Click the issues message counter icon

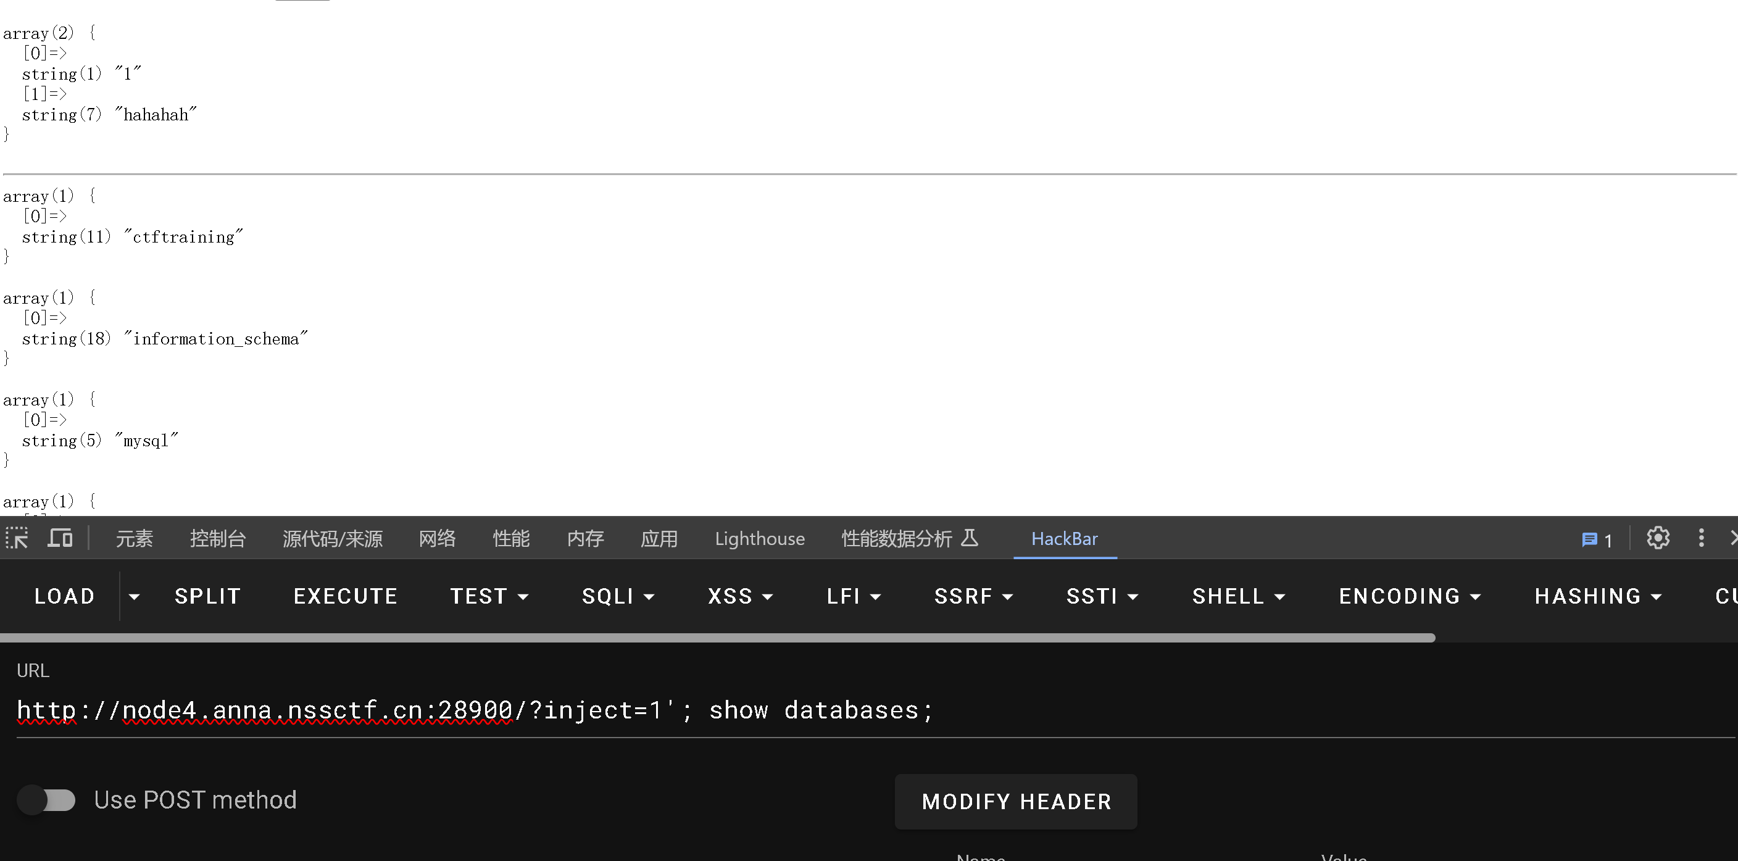1596,540
